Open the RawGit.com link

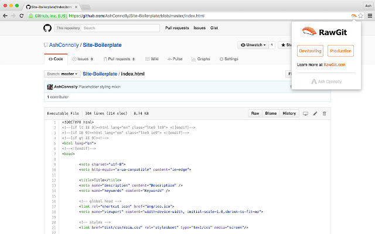click(335, 65)
